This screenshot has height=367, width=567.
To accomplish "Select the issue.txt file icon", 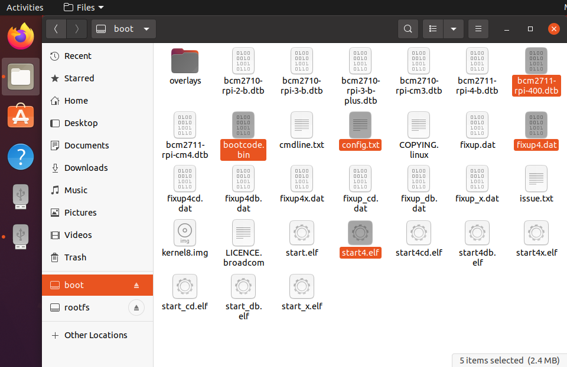I will (x=536, y=178).
